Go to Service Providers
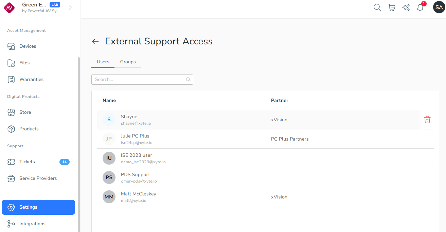446x232 pixels. point(38,178)
